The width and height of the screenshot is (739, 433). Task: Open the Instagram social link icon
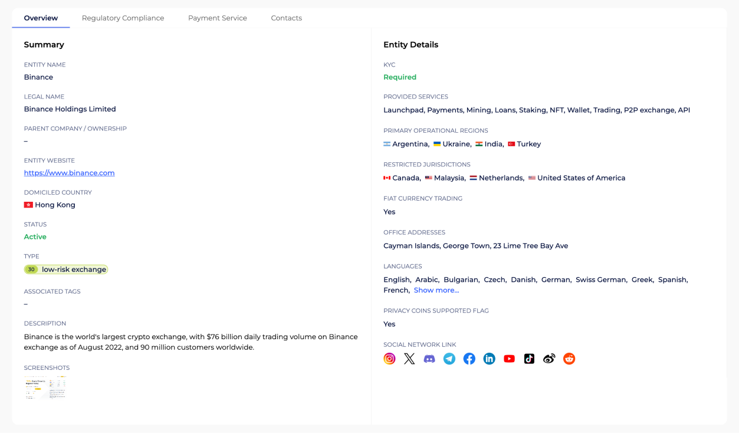coord(389,359)
